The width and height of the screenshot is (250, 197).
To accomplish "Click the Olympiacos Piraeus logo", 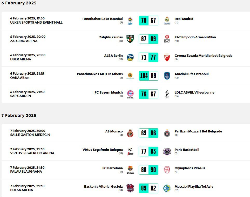I will tap(167, 170).
